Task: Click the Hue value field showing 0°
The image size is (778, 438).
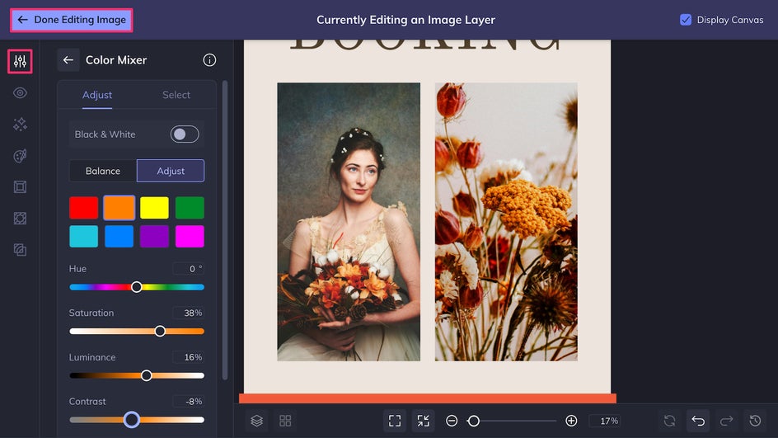Action: [189, 269]
